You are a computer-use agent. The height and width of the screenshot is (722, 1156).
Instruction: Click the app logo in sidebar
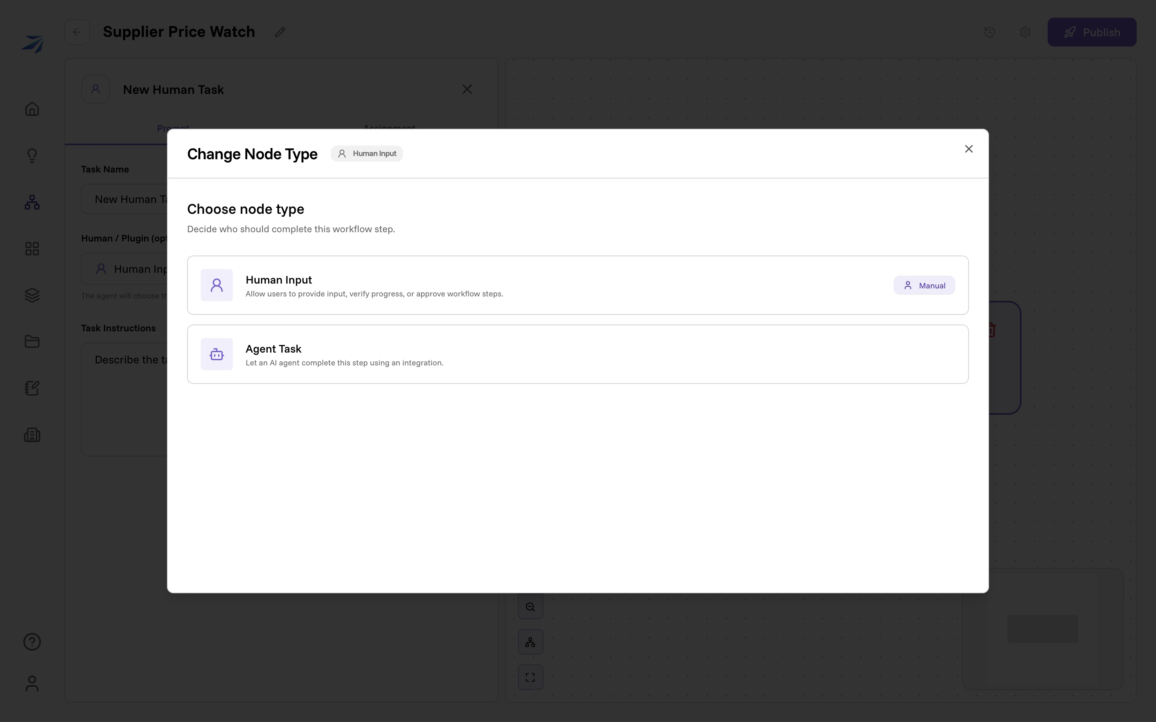point(32,44)
